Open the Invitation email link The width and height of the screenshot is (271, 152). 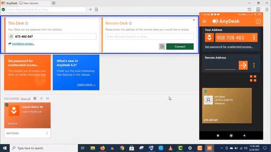point(23,43)
